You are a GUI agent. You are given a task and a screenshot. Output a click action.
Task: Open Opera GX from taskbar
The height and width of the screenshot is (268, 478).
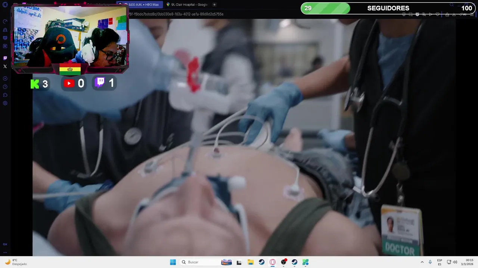click(x=273, y=262)
